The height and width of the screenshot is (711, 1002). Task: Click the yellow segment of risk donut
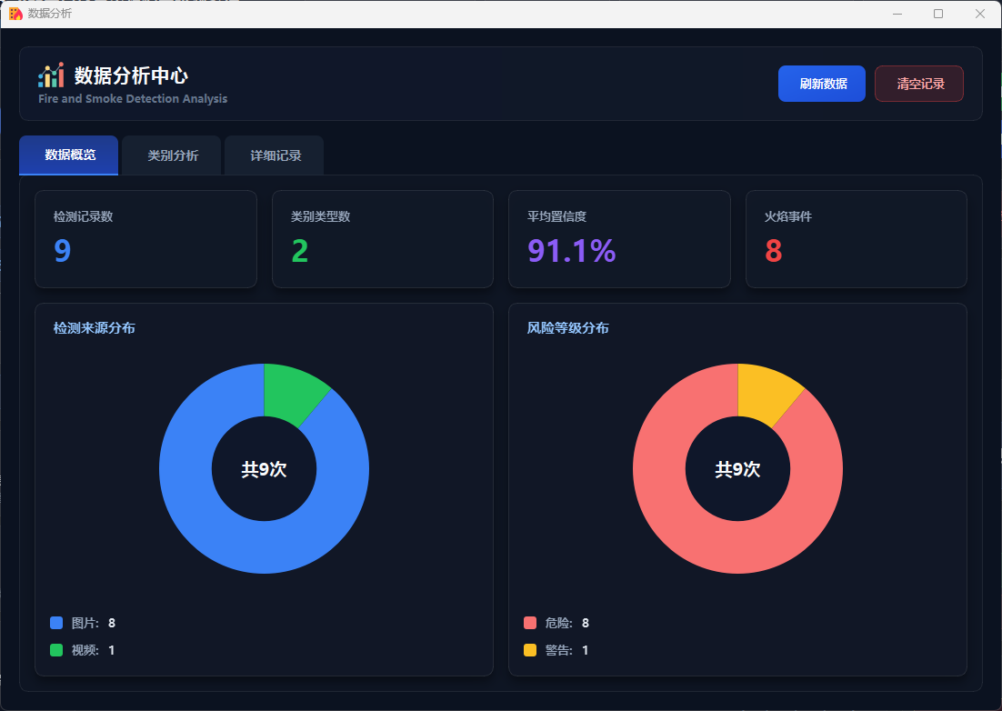click(767, 393)
